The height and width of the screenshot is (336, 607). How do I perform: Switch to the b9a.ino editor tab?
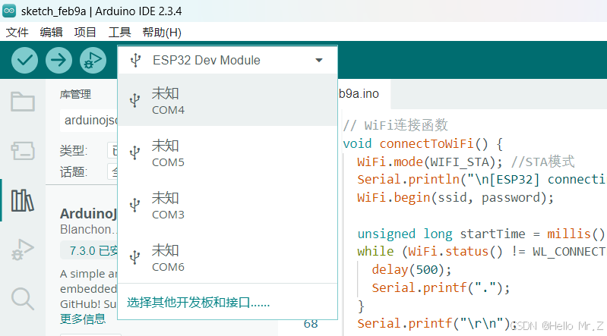363,94
